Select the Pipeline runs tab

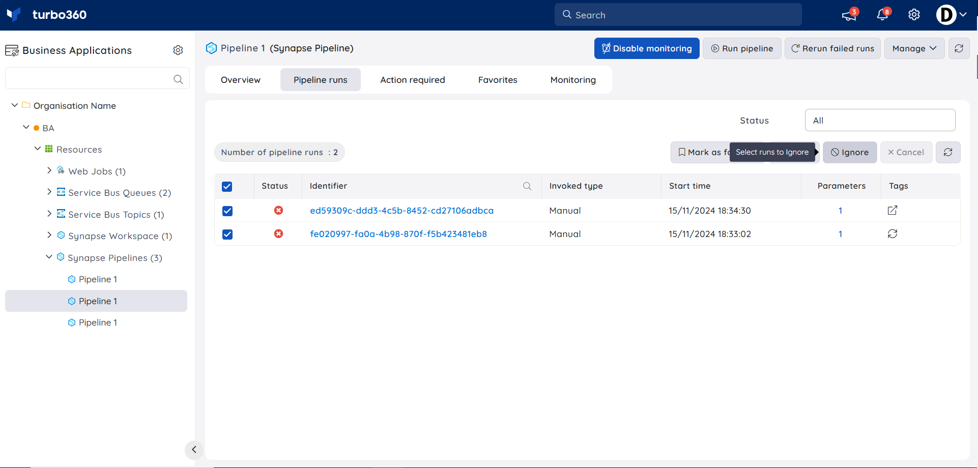tap(320, 79)
